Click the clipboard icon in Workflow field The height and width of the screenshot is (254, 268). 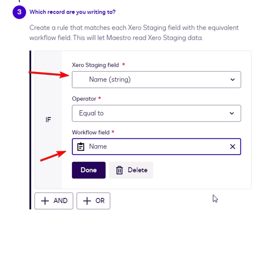point(80,147)
